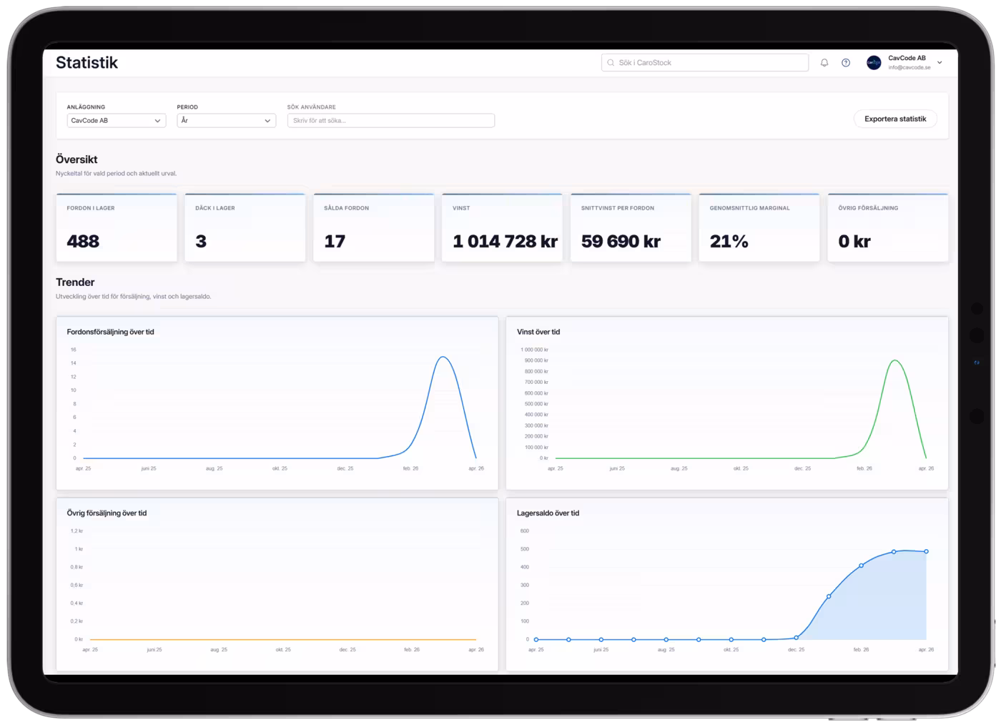Open the notifications bell icon
The image size is (1001, 725).
824,63
